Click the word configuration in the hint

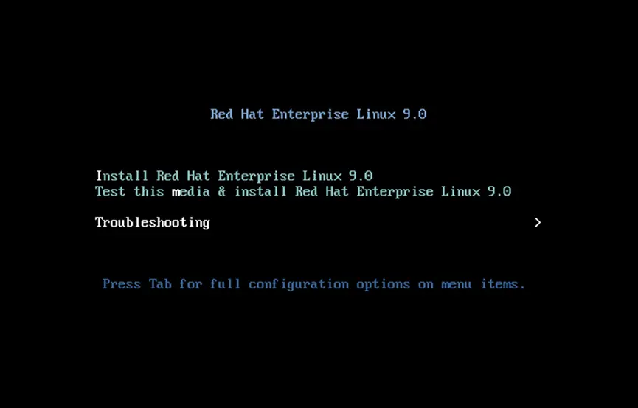299,284
